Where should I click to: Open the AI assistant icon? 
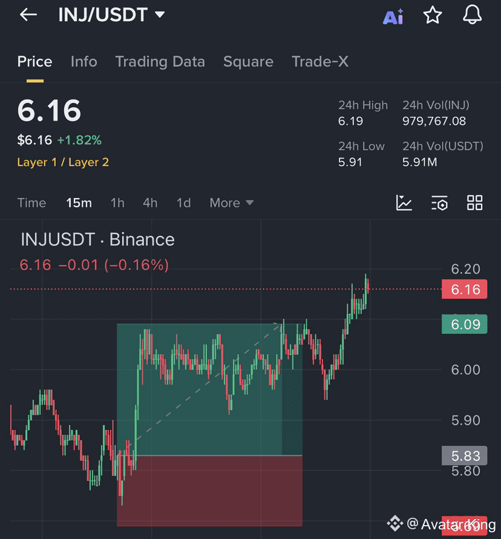(393, 16)
